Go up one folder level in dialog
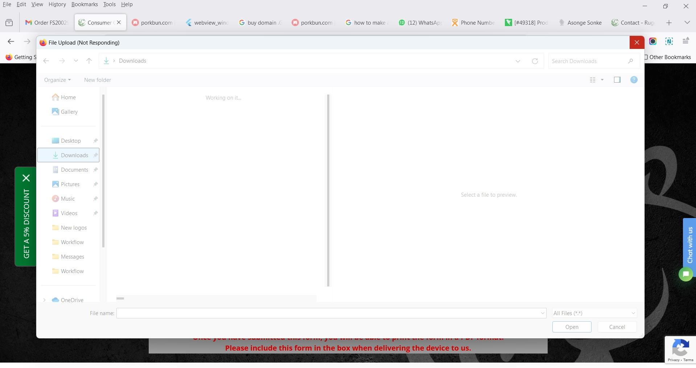The image size is (696, 368). coord(89,61)
